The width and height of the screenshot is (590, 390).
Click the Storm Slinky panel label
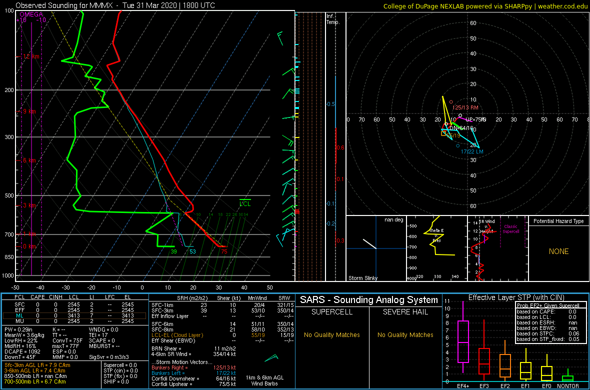click(x=362, y=278)
